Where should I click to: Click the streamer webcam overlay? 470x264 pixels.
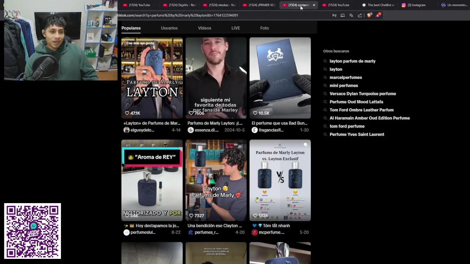(x=61, y=40)
